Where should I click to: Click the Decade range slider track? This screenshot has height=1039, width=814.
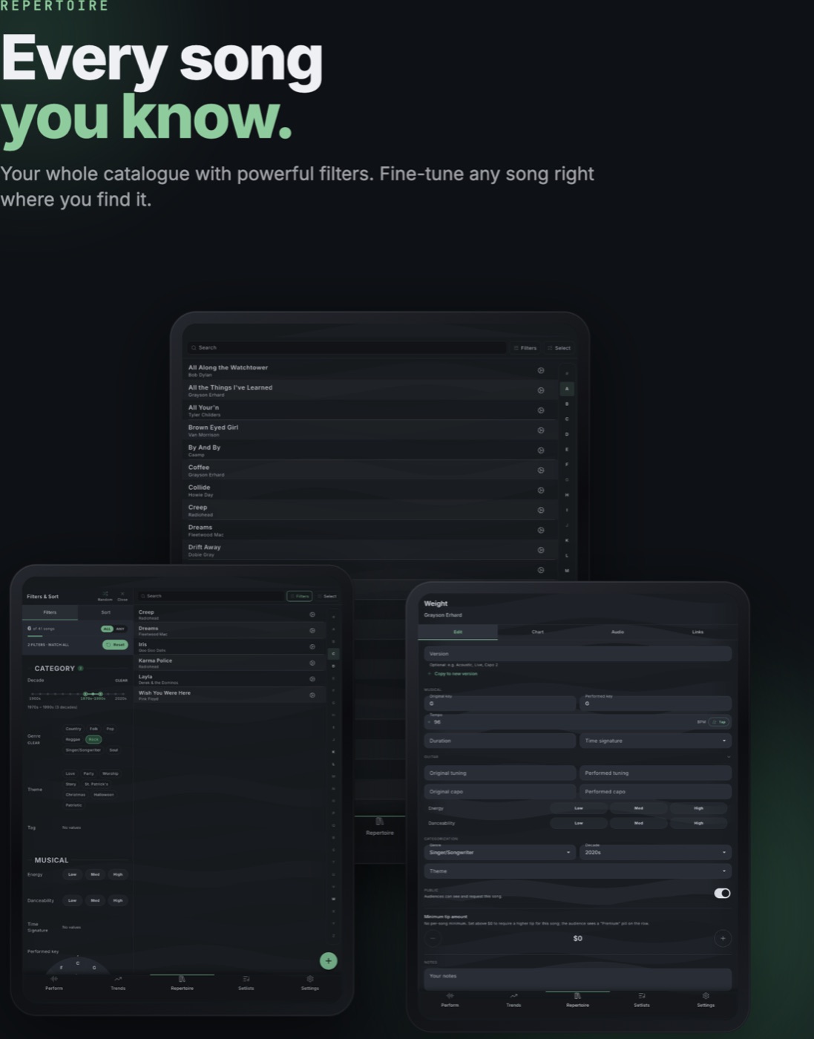click(x=77, y=694)
